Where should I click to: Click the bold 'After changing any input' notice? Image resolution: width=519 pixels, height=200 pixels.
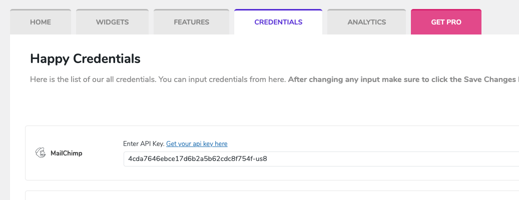[x=403, y=79]
